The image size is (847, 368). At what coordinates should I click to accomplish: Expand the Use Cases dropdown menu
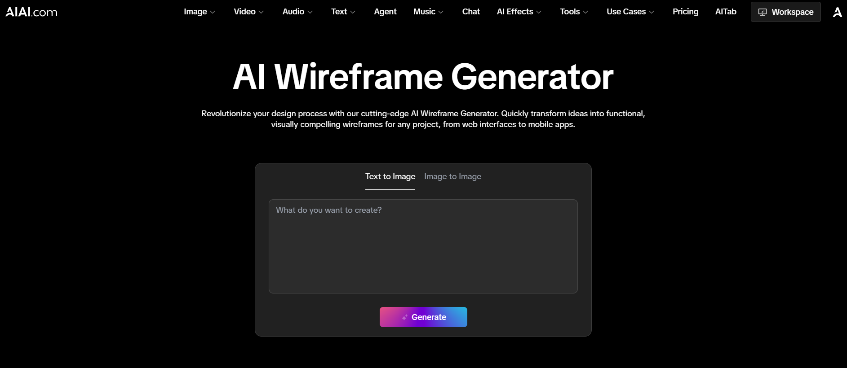(x=630, y=12)
